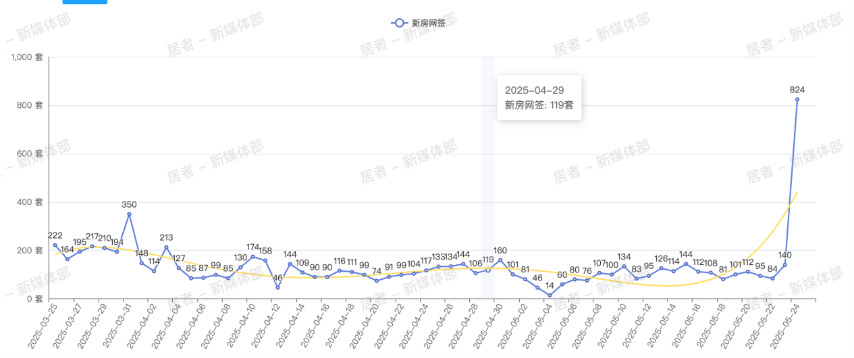Select the highlighted data point labeled 119

[487, 270]
